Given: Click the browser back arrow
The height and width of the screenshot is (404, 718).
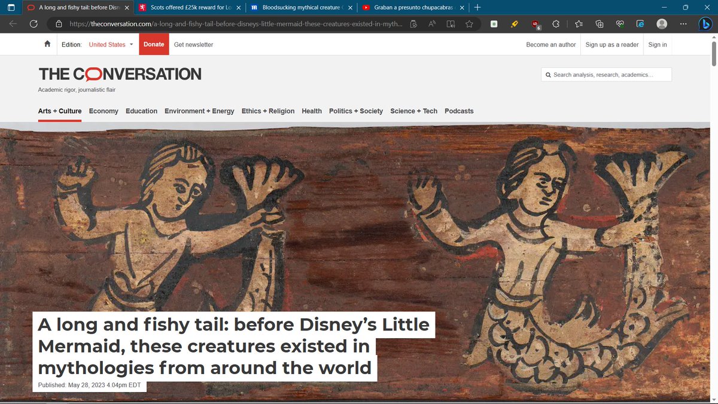Looking at the screenshot, I should (13, 24).
